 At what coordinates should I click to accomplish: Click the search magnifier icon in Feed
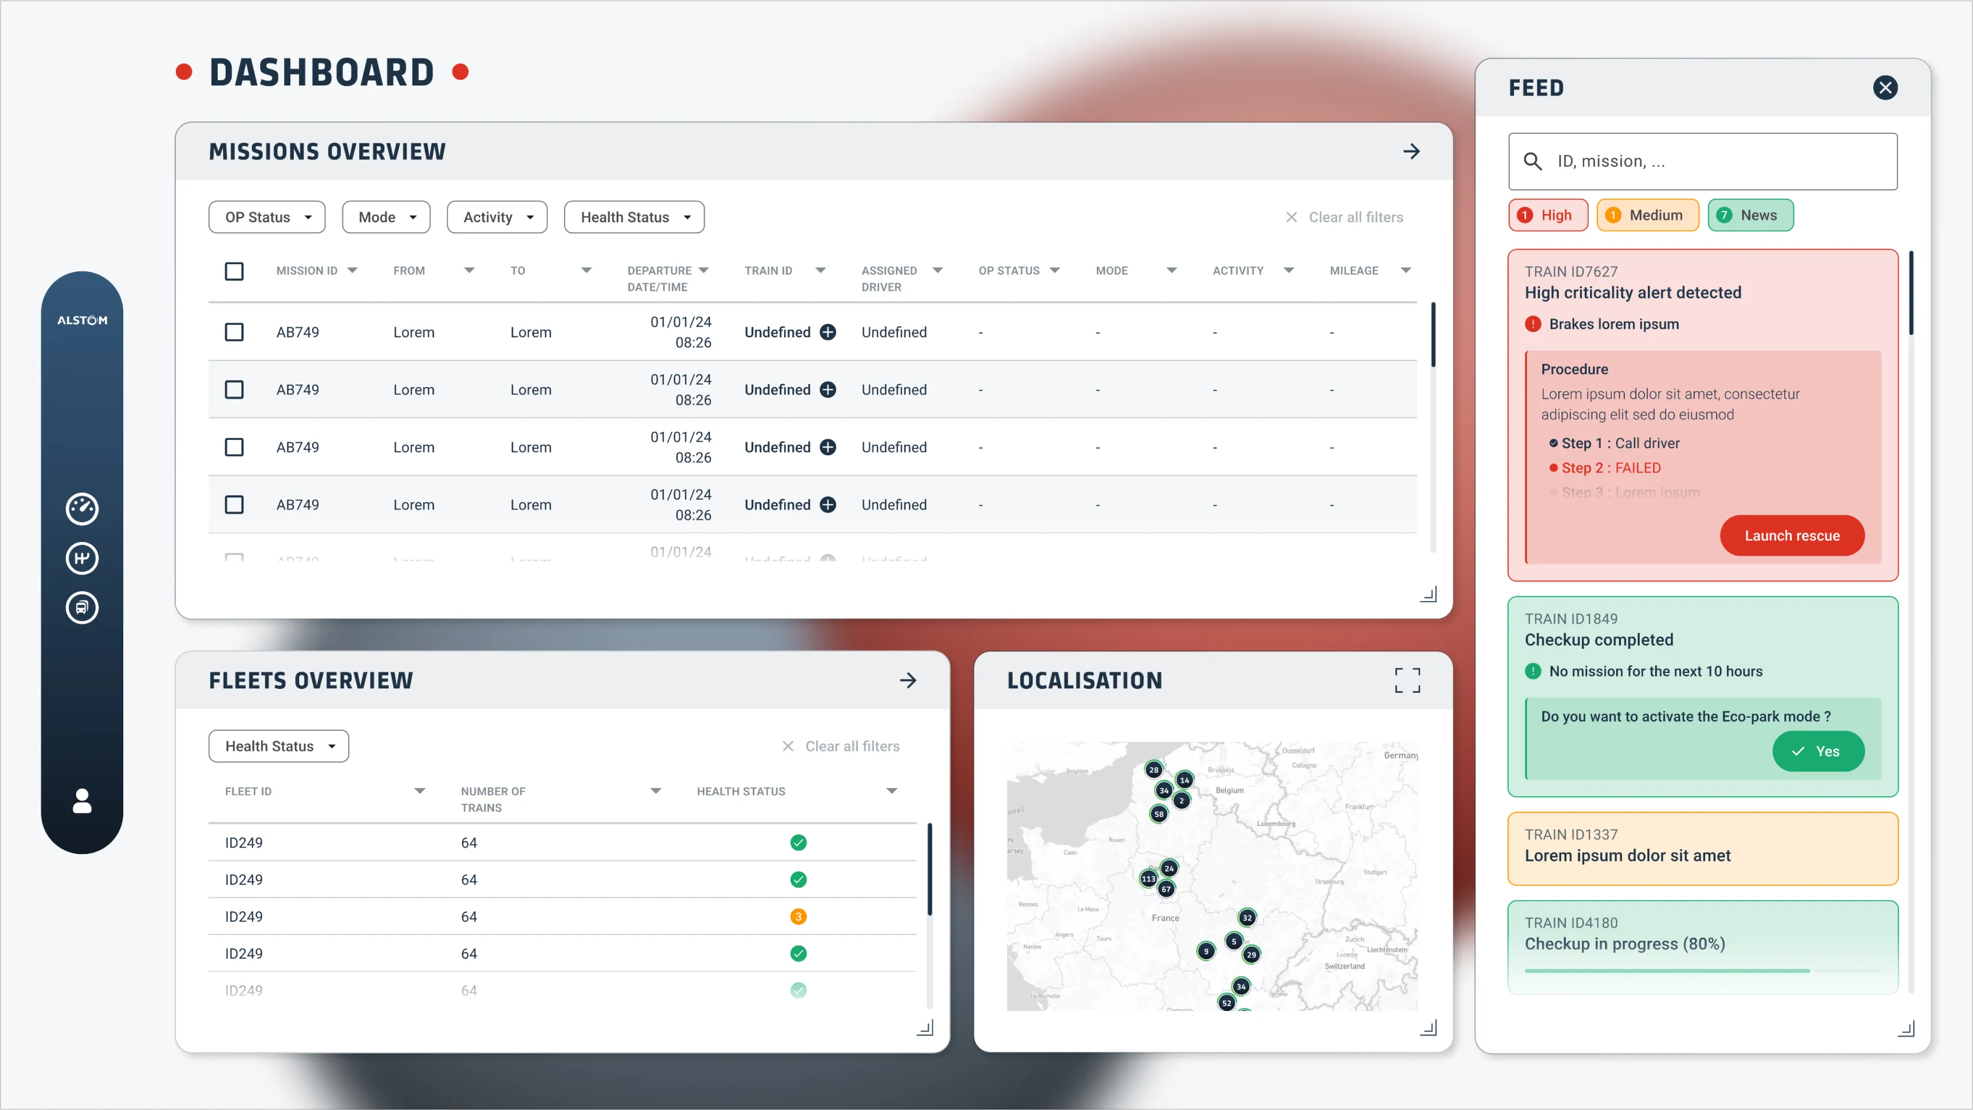(x=1533, y=162)
